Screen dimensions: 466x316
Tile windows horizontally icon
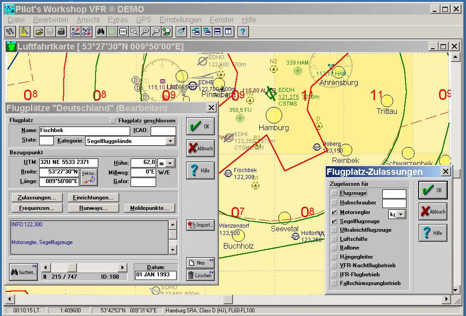click(x=218, y=31)
